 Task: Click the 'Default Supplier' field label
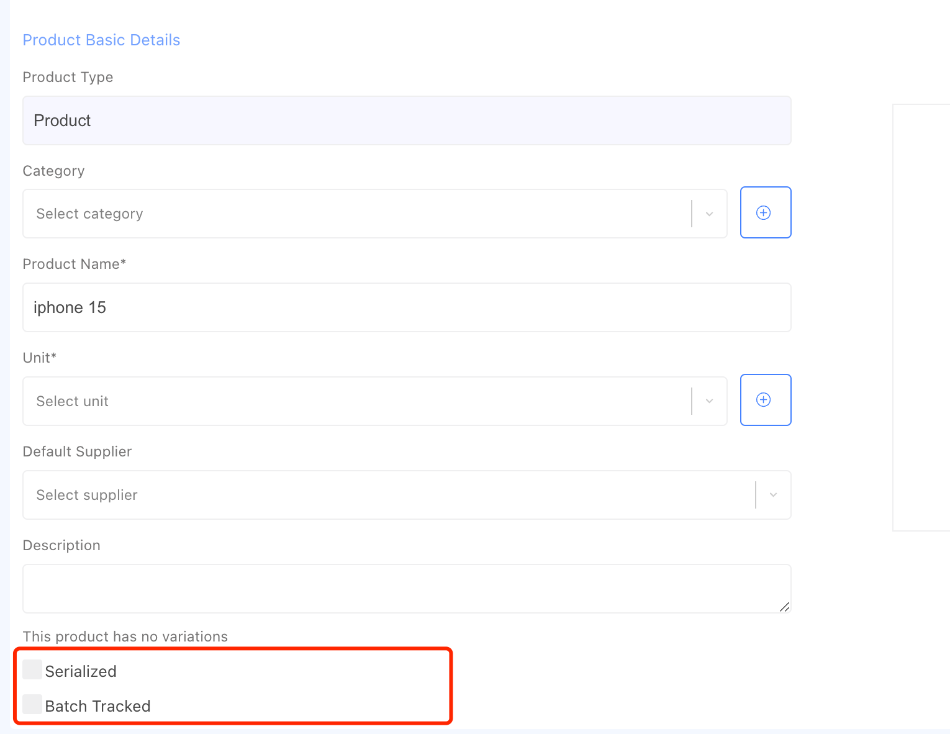click(x=77, y=451)
